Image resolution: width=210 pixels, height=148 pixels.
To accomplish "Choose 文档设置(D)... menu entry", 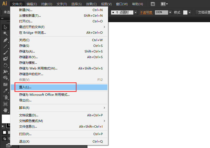I will pos(59,115).
